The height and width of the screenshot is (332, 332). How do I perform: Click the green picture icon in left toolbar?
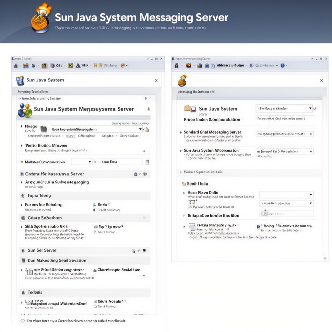tap(70, 65)
